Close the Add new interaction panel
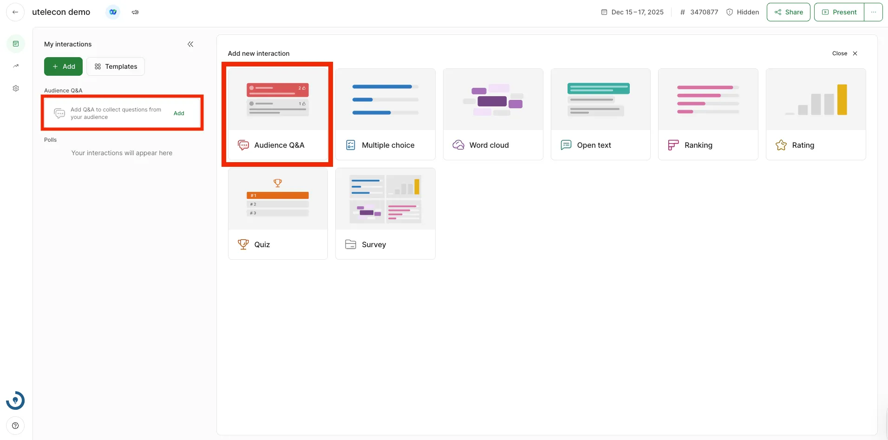Image resolution: width=888 pixels, height=440 pixels. coord(845,53)
